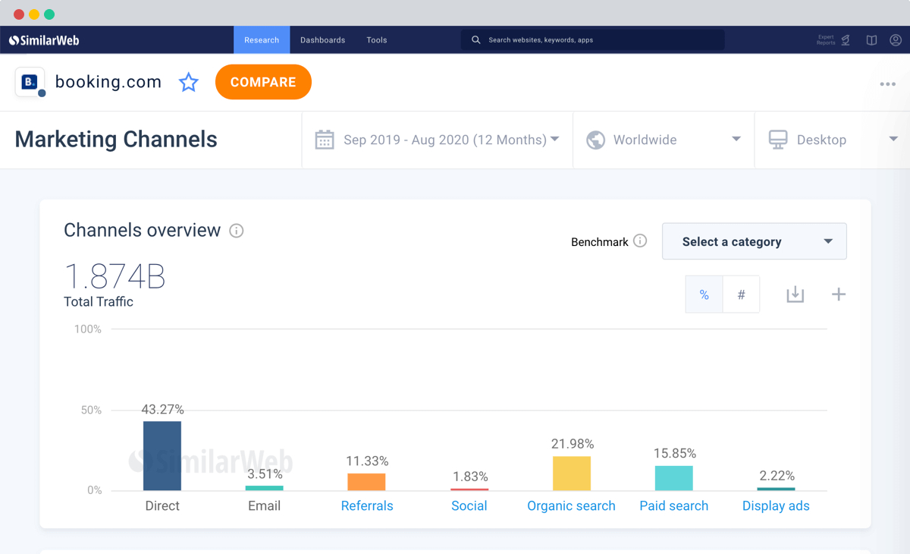This screenshot has height=554, width=910.
Task: Click the Marketing Channels heading
Action: coord(116,140)
